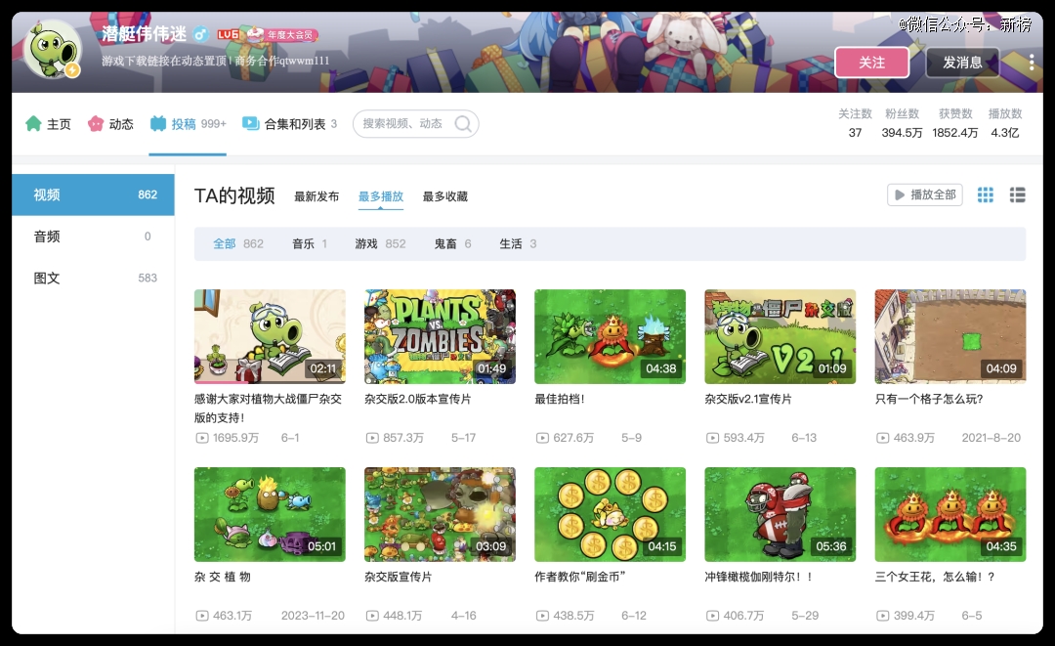
Task: Open title 最佳拍档!
Action: pyautogui.click(x=560, y=399)
